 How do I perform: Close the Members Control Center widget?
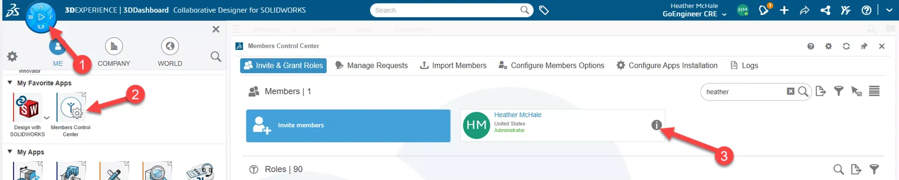[882, 46]
